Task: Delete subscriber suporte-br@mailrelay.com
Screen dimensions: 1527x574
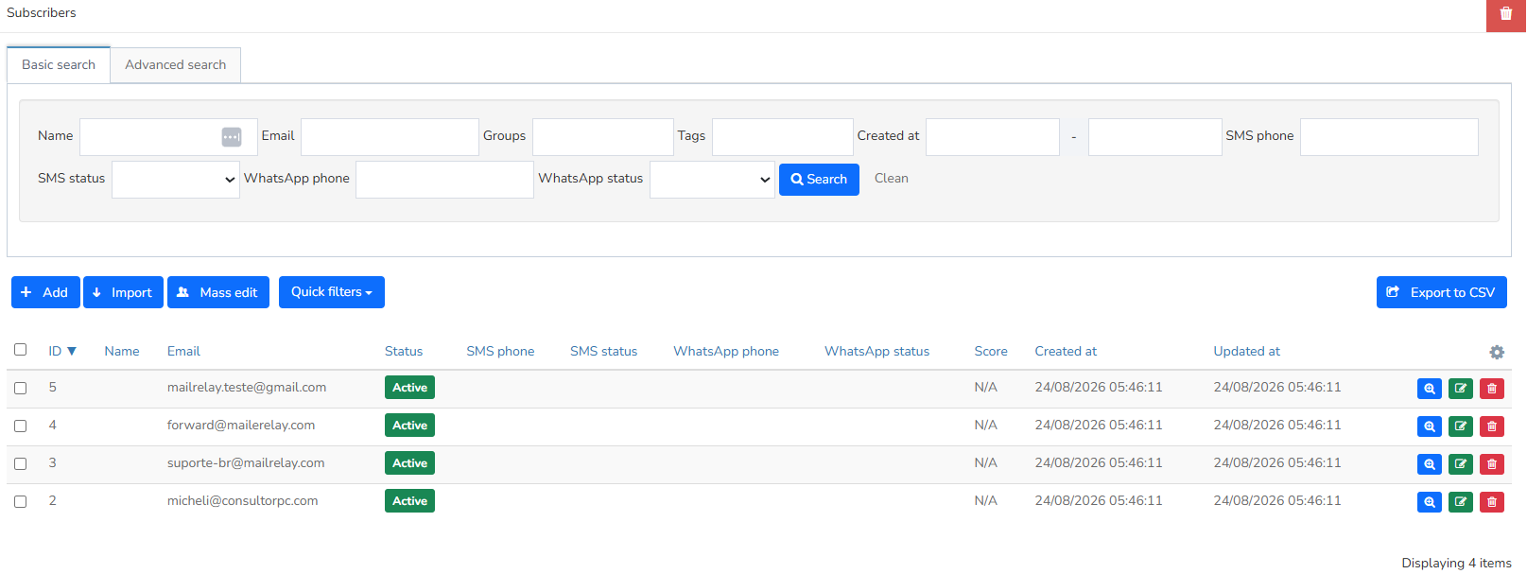Action: click(1492, 464)
